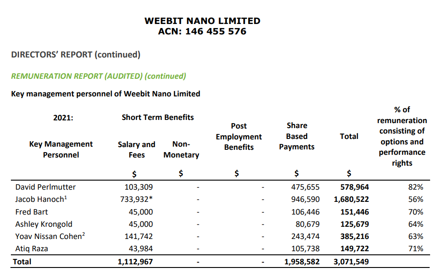Select the DIRECTORS' REPORT (continued) heading
Viewport: 436px width, 277px height.
(x=75, y=55)
